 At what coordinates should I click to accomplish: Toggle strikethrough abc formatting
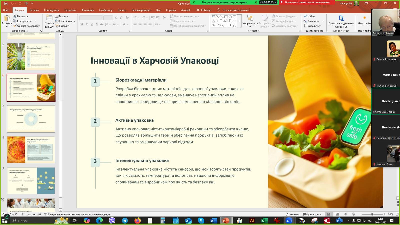(x=102, y=24)
